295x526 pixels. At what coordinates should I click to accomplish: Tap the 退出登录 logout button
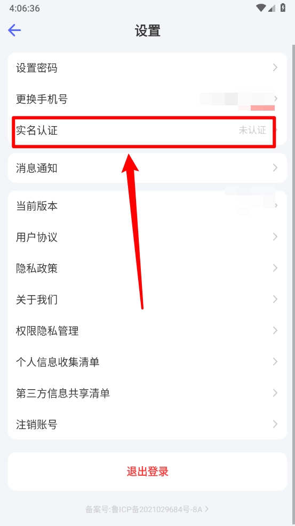click(147, 471)
